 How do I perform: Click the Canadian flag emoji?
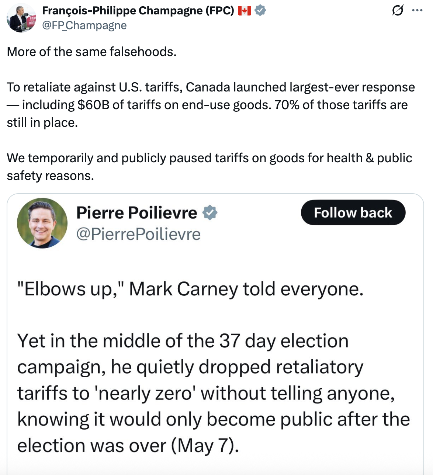(244, 11)
